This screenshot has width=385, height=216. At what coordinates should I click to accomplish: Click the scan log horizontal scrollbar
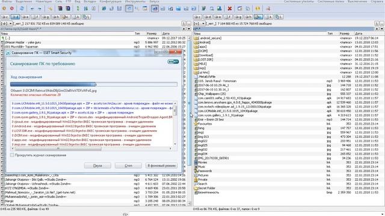point(91,148)
